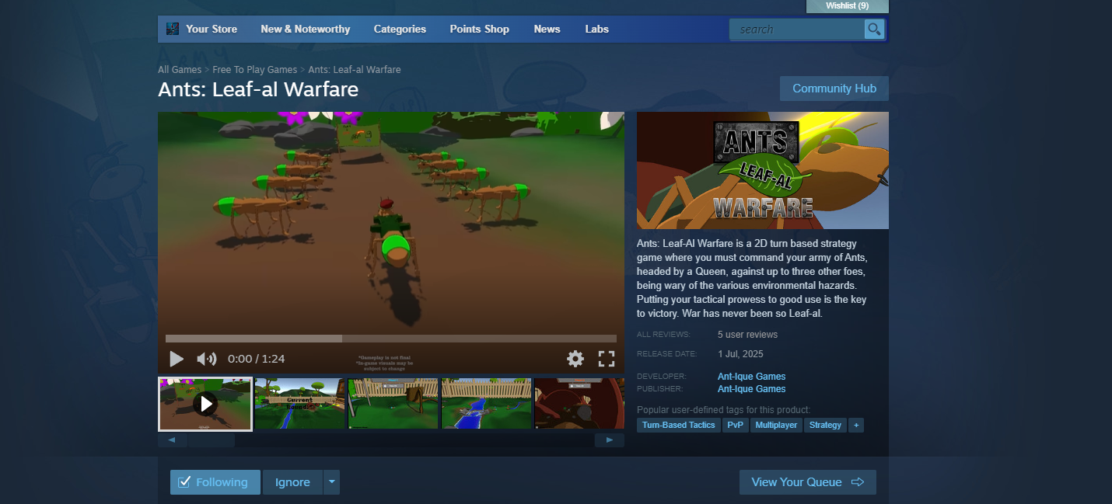Select the Multiplayer tag
The image size is (1112, 504).
click(x=776, y=425)
